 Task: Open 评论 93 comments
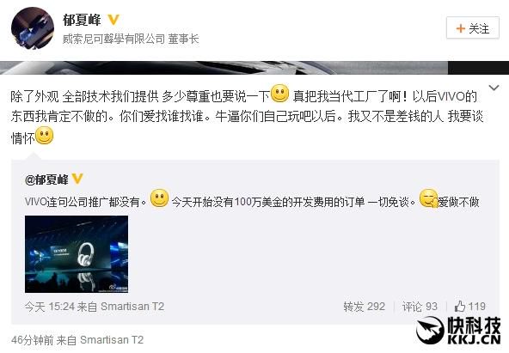(x=420, y=307)
